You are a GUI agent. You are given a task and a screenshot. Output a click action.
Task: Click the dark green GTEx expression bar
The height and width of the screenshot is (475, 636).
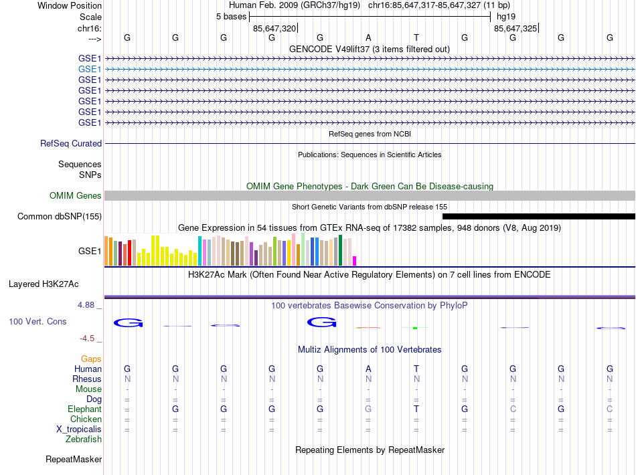(x=340, y=250)
